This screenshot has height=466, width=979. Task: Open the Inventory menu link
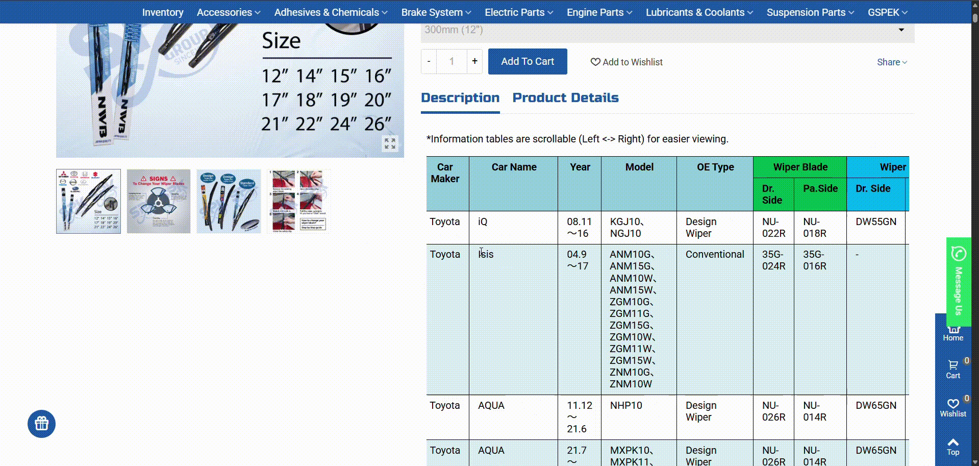163,12
